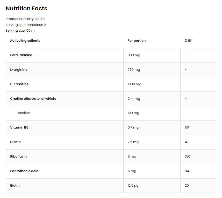Viewport: 222px width, 198px height.
Task: Click the 1000 mg L-carnitine value
Action: (x=134, y=84)
